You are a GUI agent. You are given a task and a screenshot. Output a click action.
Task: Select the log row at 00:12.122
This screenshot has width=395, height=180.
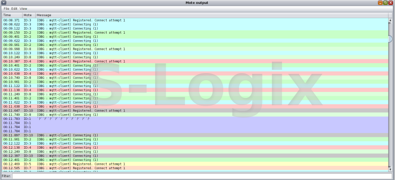click(195, 143)
